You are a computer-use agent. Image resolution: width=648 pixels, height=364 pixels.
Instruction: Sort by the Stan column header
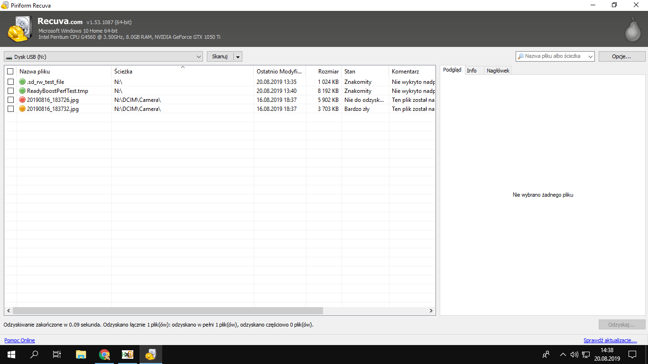click(x=365, y=72)
